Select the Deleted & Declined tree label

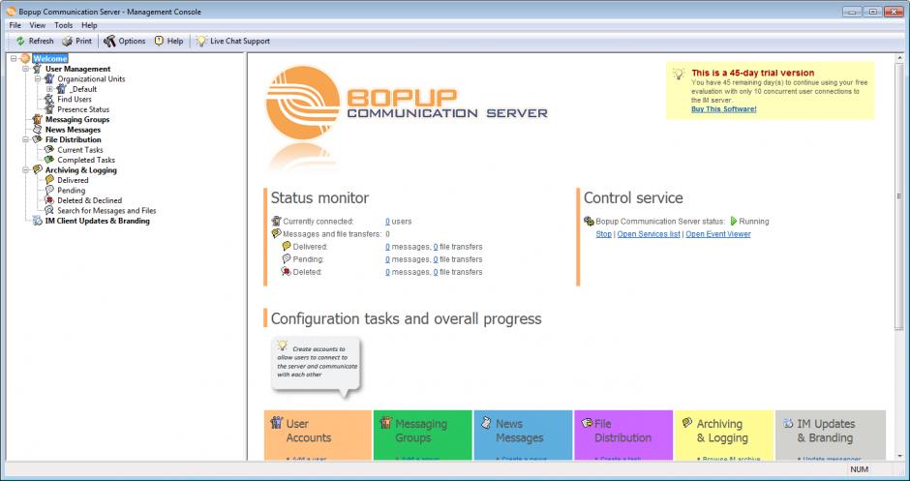[89, 200]
